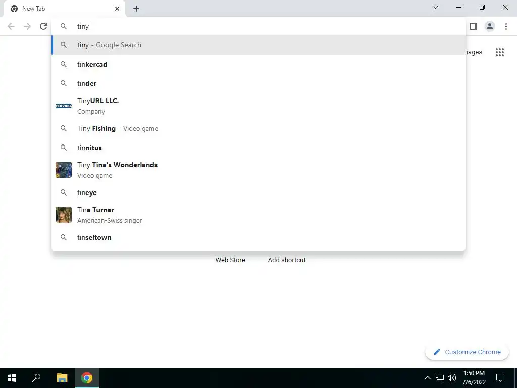Open the notification center icon
The height and width of the screenshot is (388, 517).
[x=500, y=378]
